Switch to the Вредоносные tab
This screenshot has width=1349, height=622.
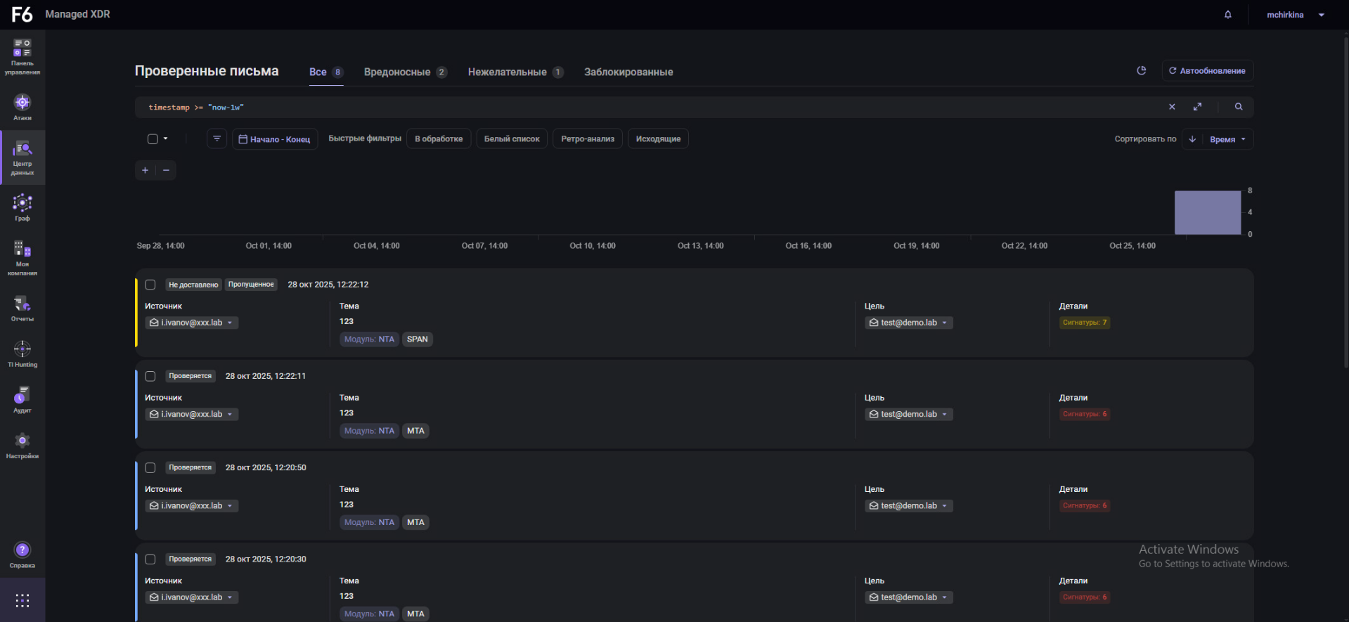397,72
